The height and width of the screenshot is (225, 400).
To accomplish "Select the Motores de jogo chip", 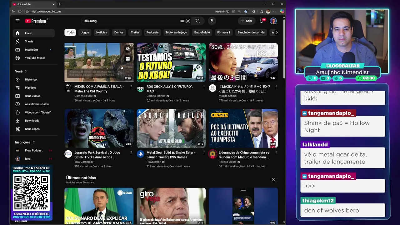I will pyautogui.click(x=176, y=32).
